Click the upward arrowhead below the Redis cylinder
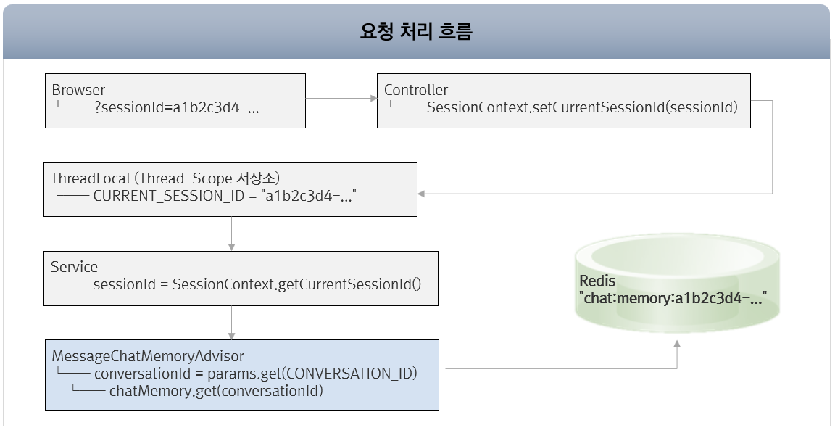This screenshot has width=835, height=433. pyautogui.click(x=677, y=348)
